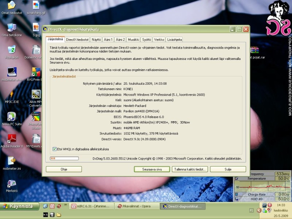Switch to the DirectX-tiedostot tab
Viewport: 292px width, 219px height.
pos(77,39)
